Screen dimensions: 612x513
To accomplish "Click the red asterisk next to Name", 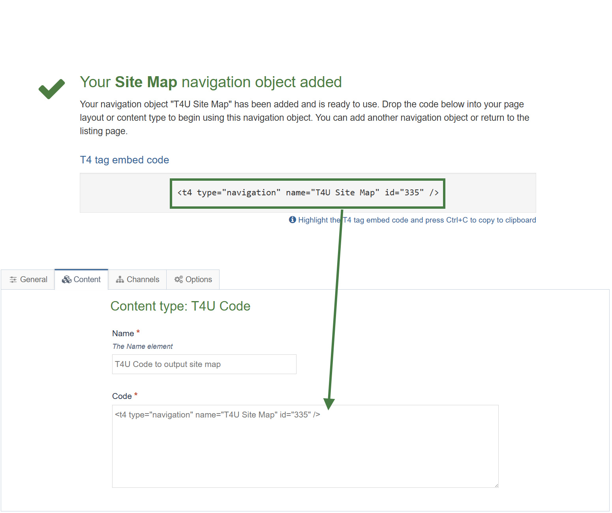I will click(138, 331).
